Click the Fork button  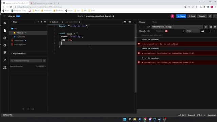pos(192,16)
